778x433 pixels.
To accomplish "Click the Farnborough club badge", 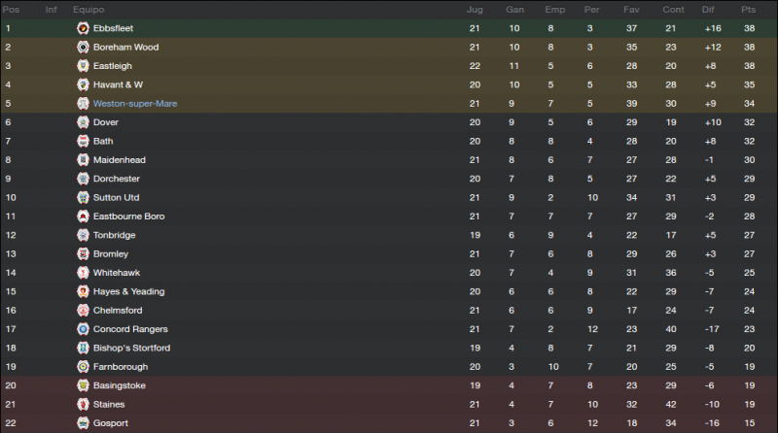I will pos(83,367).
